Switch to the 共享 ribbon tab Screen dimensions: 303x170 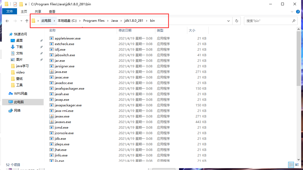(x=38, y=12)
